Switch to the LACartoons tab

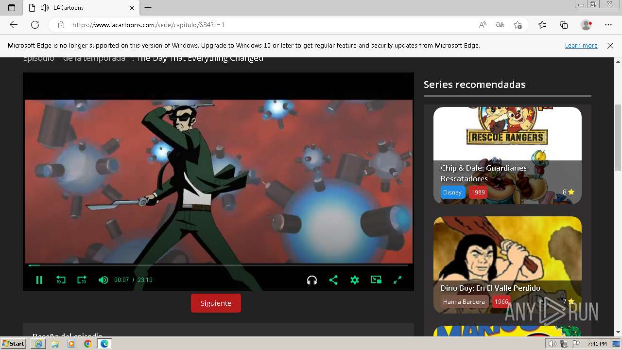(x=81, y=8)
